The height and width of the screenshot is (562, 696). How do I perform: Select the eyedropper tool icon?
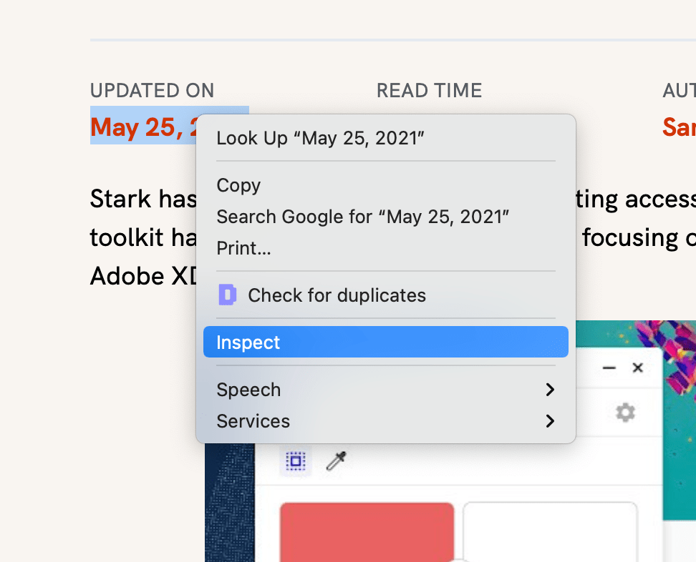(334, 461)
